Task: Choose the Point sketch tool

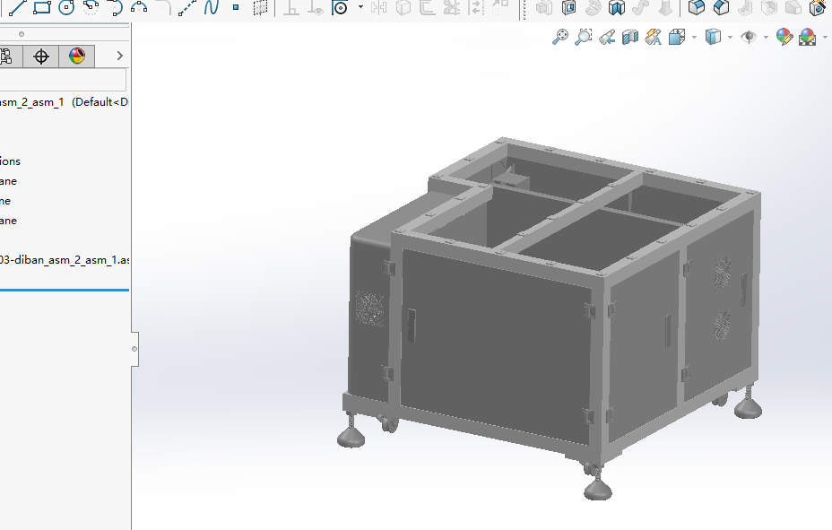Action: [236, 7]
